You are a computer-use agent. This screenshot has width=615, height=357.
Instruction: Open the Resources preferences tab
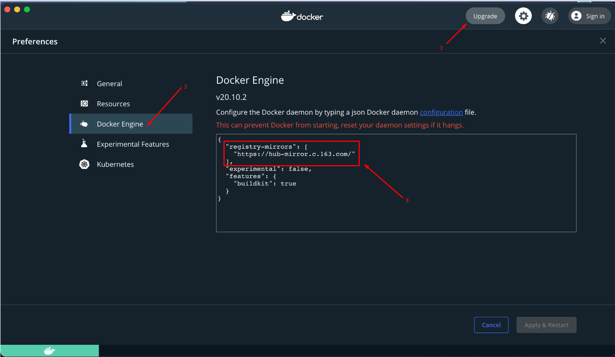point(131,104)
